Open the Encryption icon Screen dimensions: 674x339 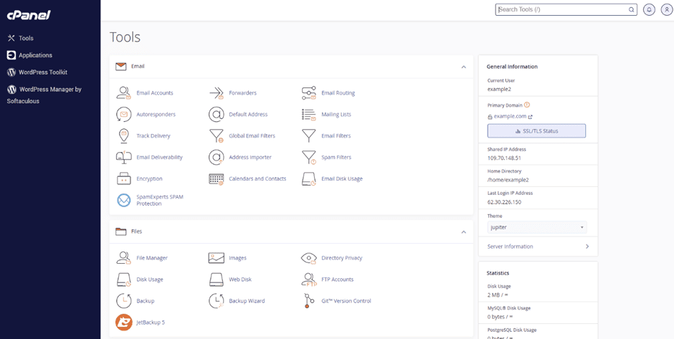click(123, 178)
